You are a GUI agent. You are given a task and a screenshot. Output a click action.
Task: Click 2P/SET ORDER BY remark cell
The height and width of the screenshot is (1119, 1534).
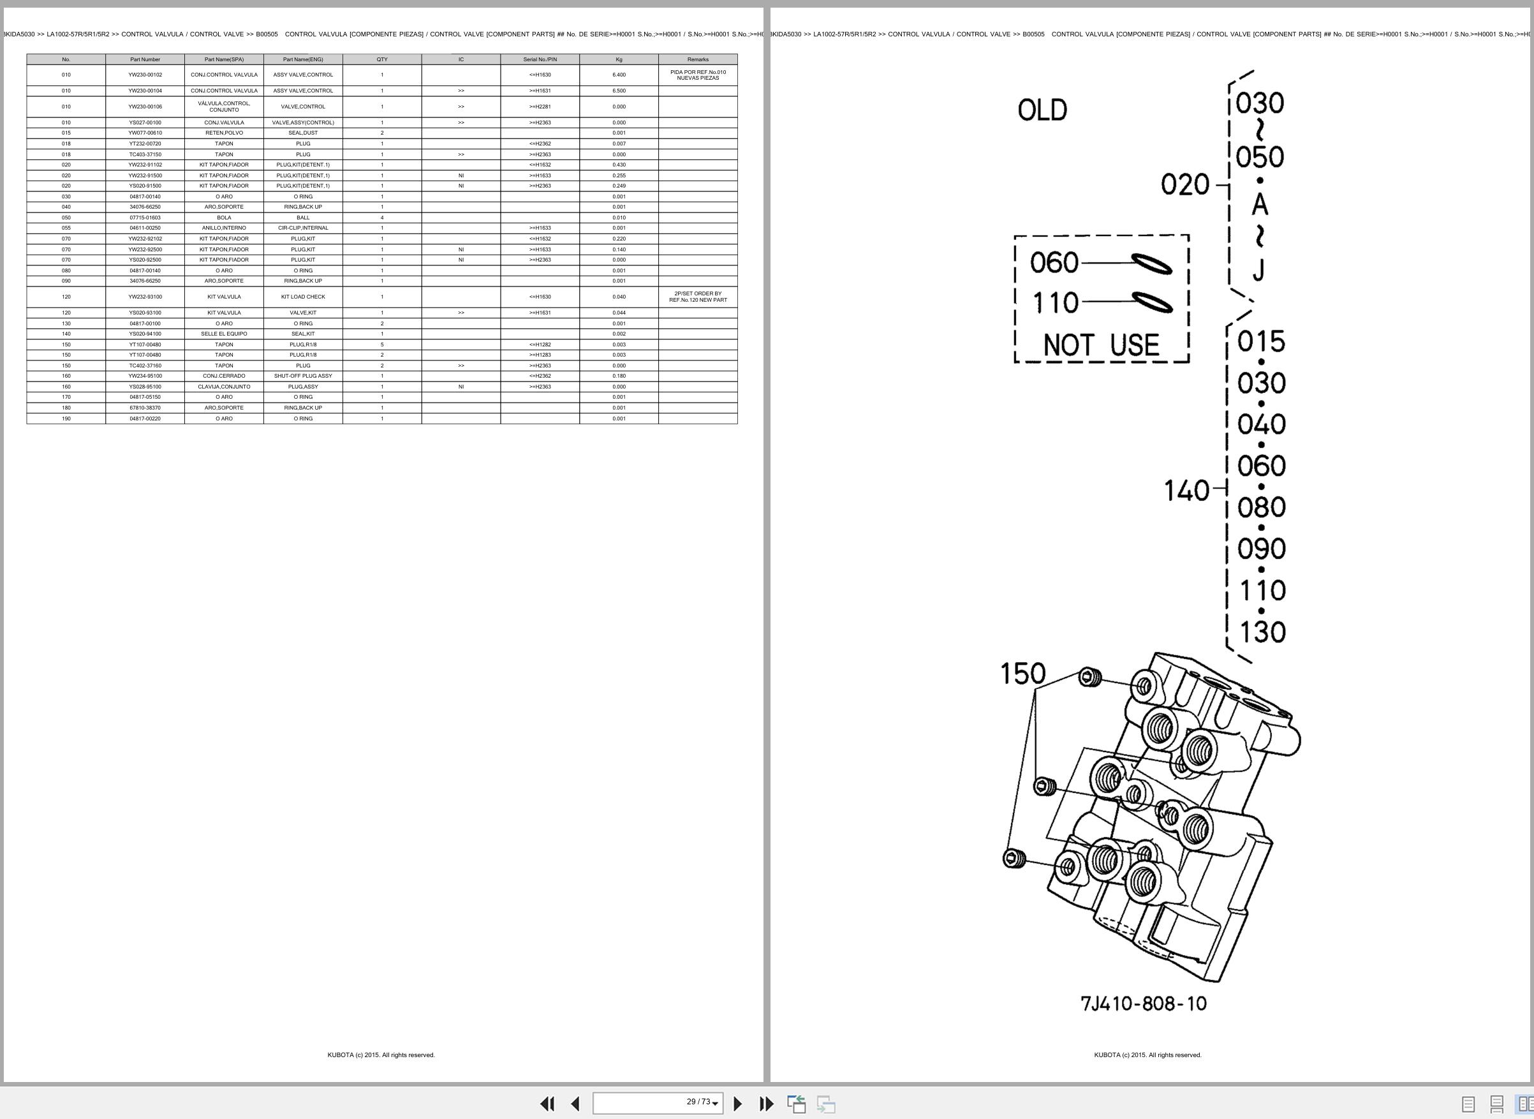coord(698,297)
